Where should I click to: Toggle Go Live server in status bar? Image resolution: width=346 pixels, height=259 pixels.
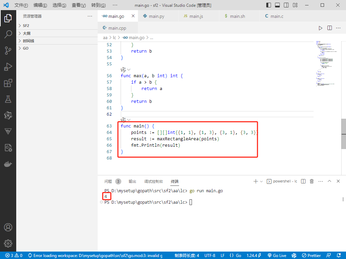(277, 255)
